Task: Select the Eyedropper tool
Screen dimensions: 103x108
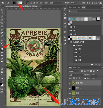Action: 2,30
